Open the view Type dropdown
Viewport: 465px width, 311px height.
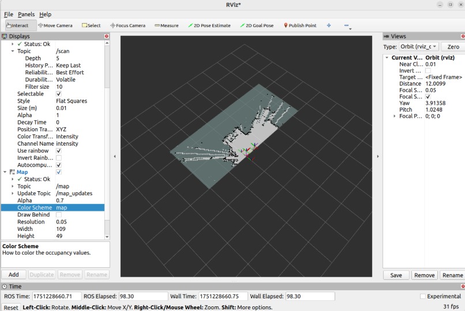click(418, 47)
